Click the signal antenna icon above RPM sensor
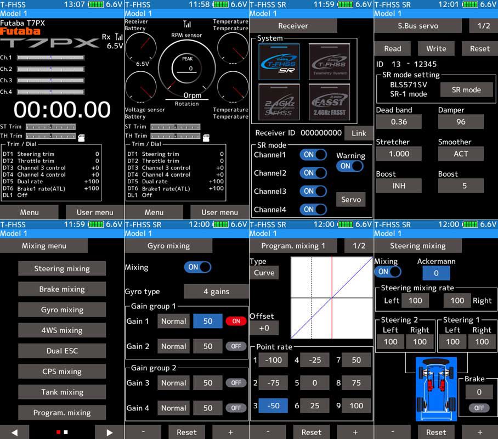The image size is (498, 439). tap(187, 24)
